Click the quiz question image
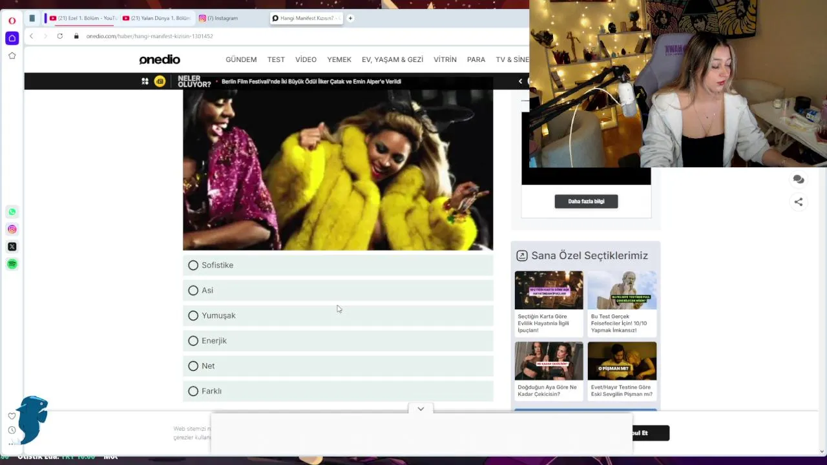The height and width of the screenshot is (465, 827). tap(338, 170)
